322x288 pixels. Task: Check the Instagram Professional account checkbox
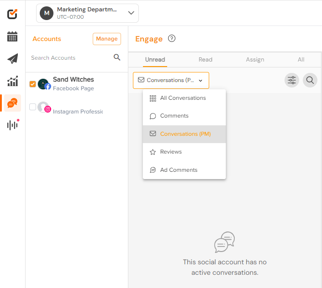tap(32, 107)
